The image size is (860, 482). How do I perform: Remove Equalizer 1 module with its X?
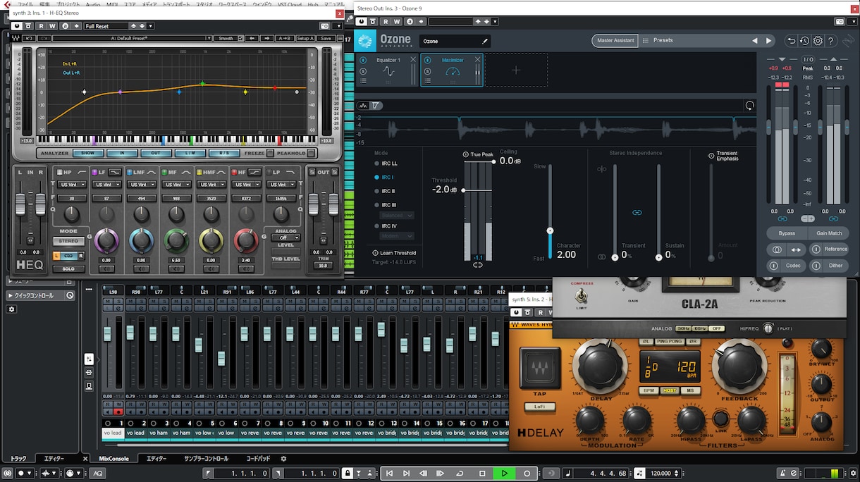413,59
